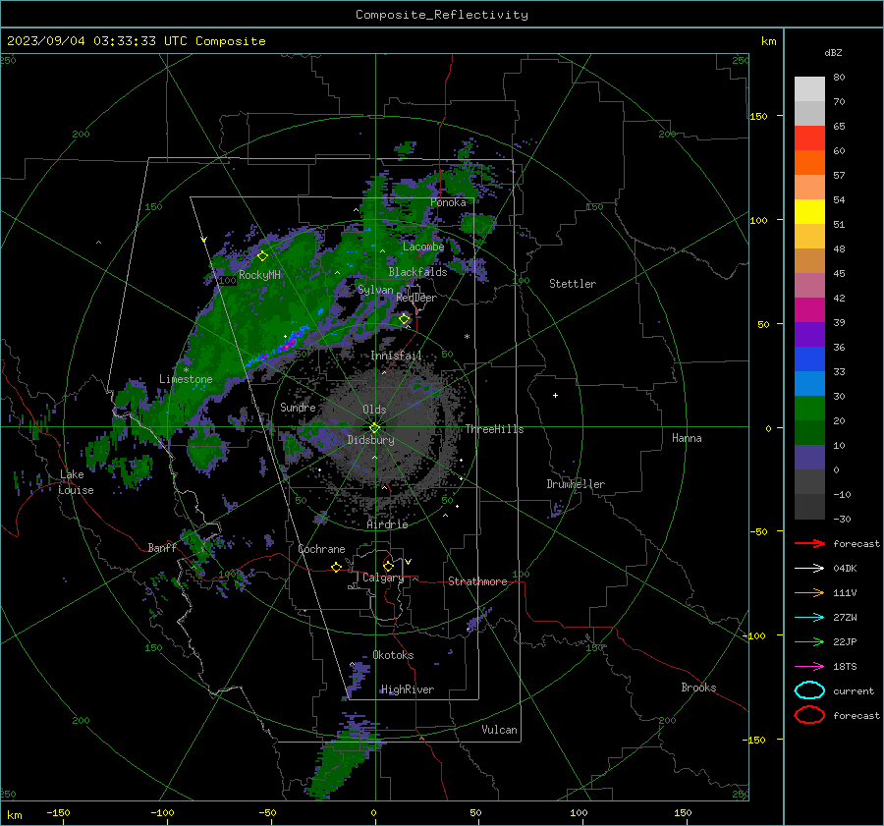Click the orange 111V arrow legend icon

[809, 592]
